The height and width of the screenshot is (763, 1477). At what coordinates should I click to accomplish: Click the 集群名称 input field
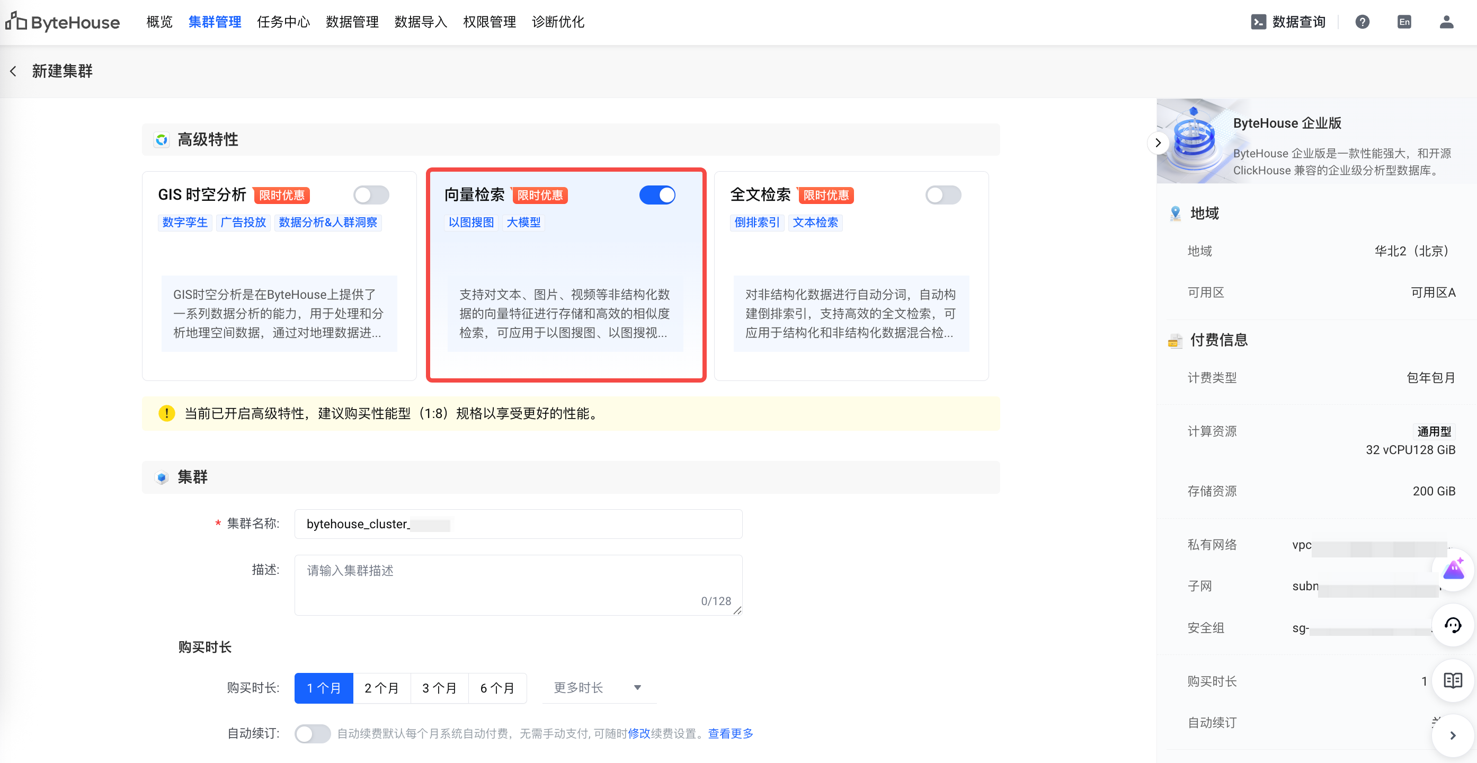518,524
